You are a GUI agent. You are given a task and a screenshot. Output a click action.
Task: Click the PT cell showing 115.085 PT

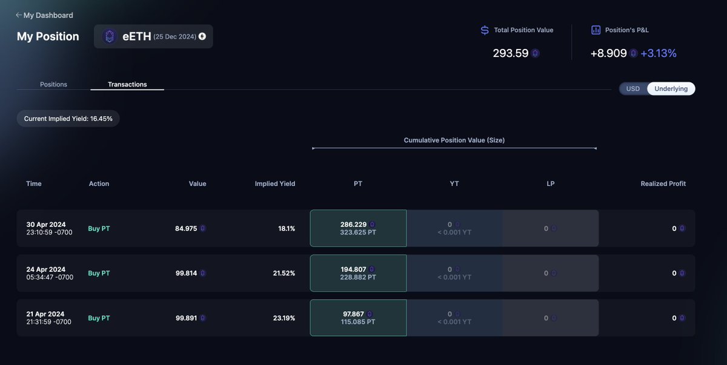pos(358,318)
